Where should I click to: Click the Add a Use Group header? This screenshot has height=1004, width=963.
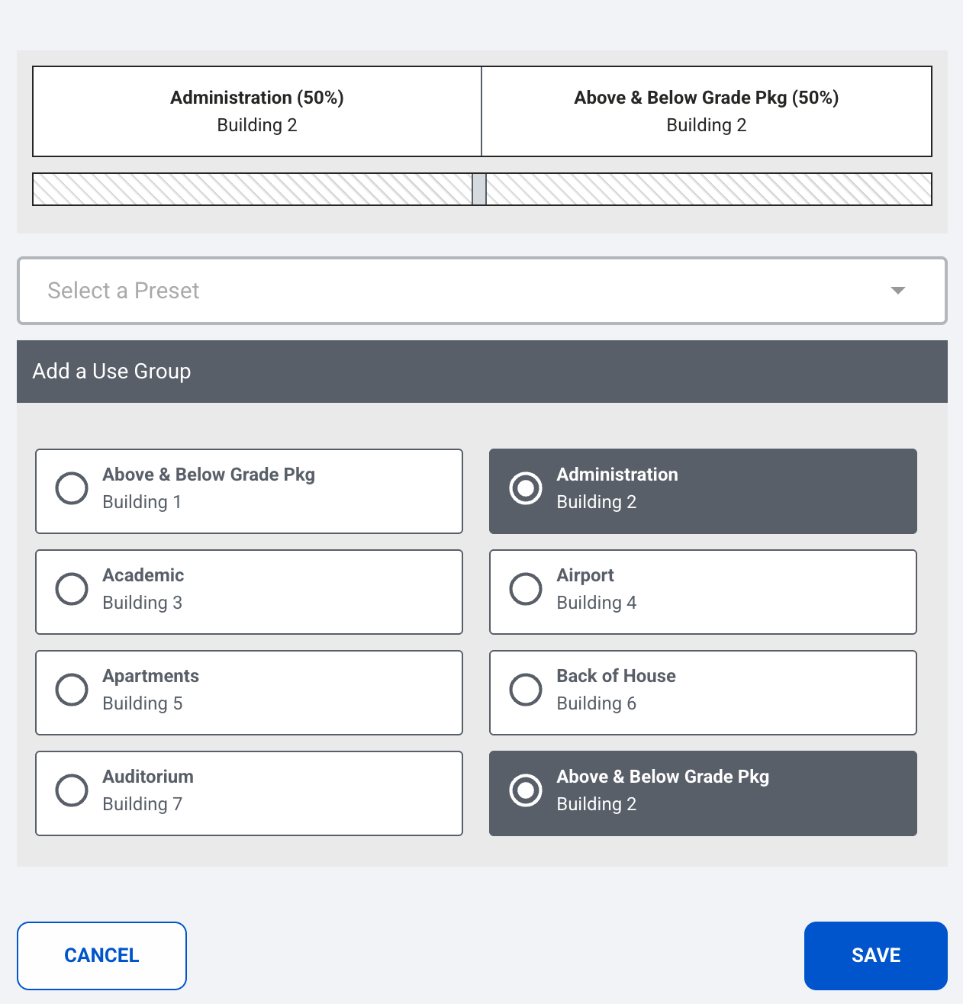click(x=481, y=372)
